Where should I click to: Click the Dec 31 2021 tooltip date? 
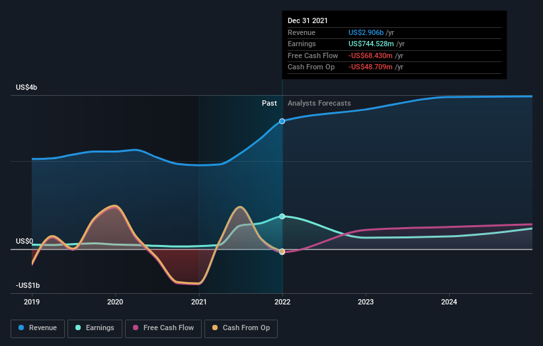coord(308,20)
